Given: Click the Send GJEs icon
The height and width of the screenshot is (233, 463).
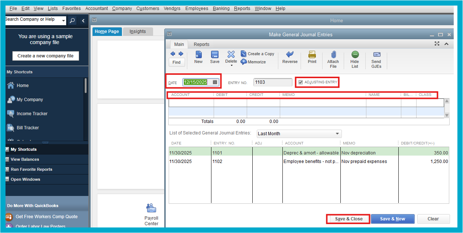Looking at the screenshot, I should click(x=376, y=55).
